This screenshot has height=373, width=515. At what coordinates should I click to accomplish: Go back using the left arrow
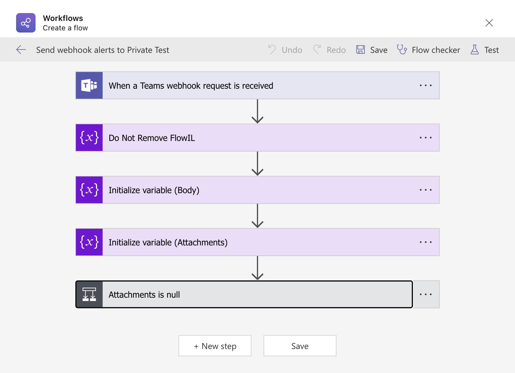tap(21, 50)
